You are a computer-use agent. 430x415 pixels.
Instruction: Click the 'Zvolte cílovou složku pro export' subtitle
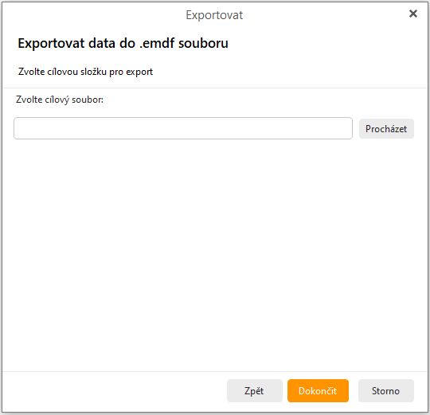(x=85, y=72)
